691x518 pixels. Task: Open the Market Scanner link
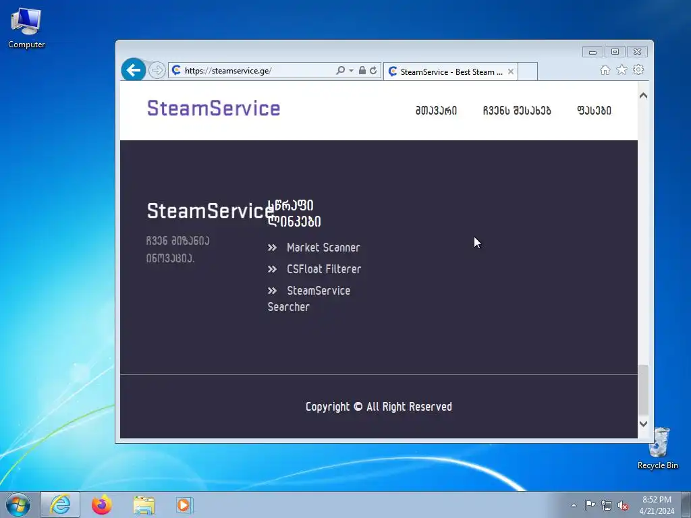323,248
